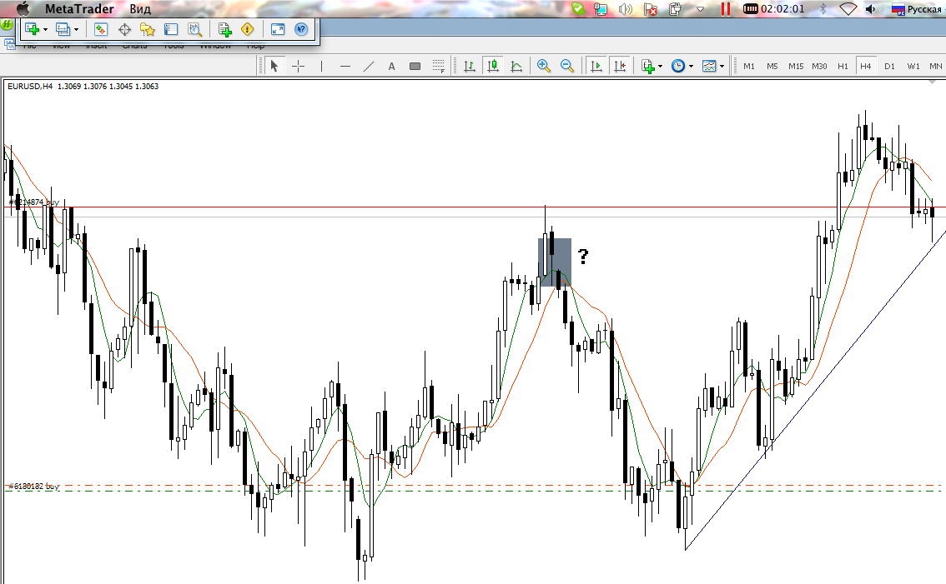Image resolution: width=946 pixels, height=584 pixels.
Task: Select the M5 timeframe
Action: coord(772,67)
